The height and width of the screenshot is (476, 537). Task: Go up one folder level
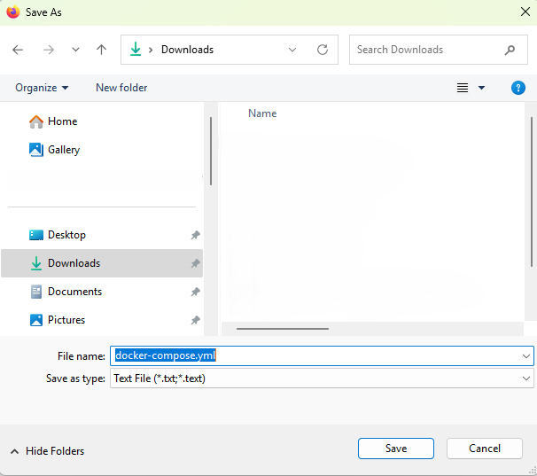(x=101, y=50)
